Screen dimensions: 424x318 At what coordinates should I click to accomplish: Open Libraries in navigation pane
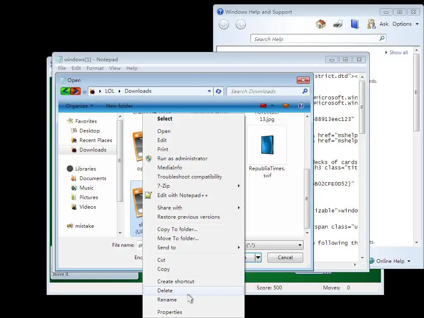[x=85, y=169]
